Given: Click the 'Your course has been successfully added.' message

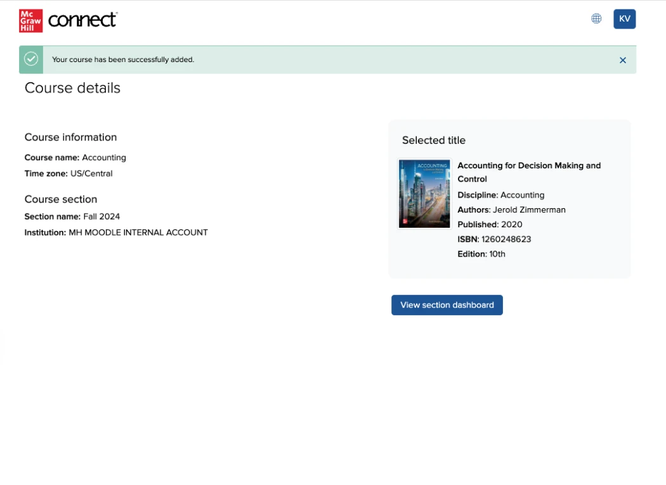Looking at the screenshot, I should pos(123,60).
